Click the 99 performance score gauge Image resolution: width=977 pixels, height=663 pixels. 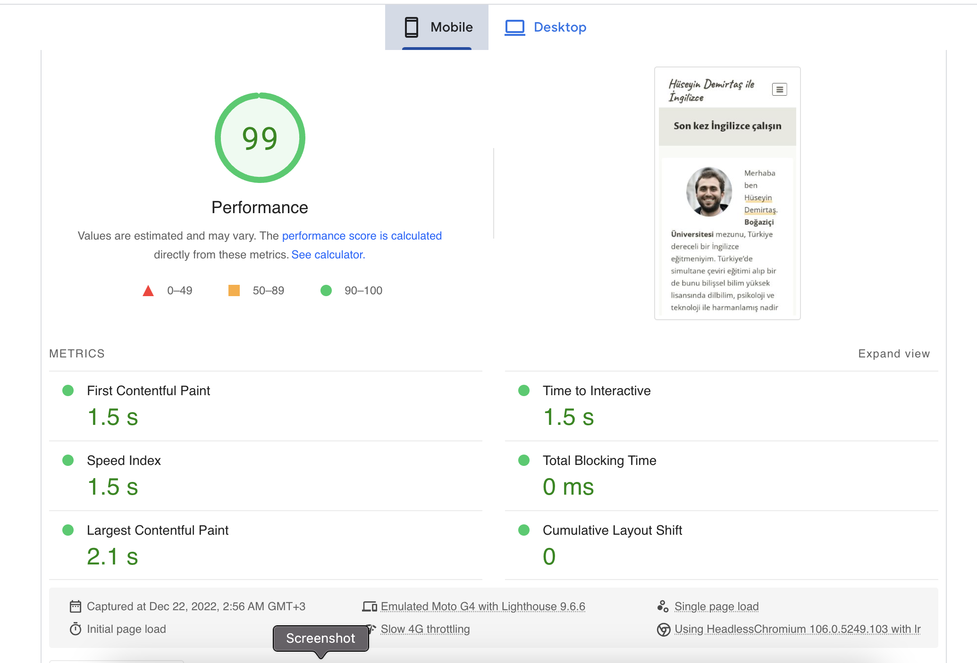pos(260,138)
